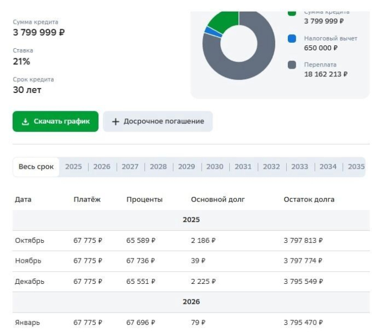Go to the 2034 tab
The height and width of the screenshot is (332, 377).
click(328, 167)
